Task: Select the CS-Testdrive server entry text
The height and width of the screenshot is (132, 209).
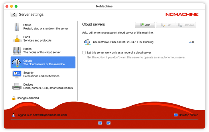Action: pos(123,42)
